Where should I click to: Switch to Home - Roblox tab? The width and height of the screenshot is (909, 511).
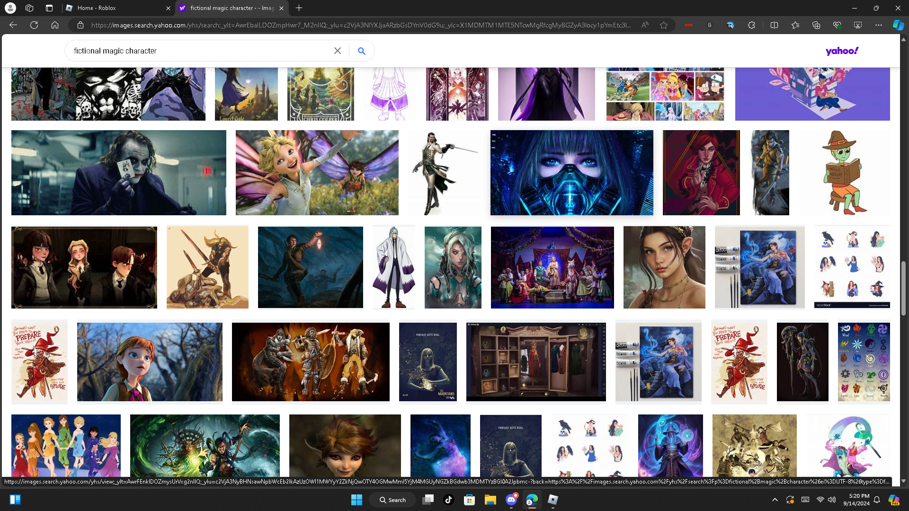click(114, 8)
